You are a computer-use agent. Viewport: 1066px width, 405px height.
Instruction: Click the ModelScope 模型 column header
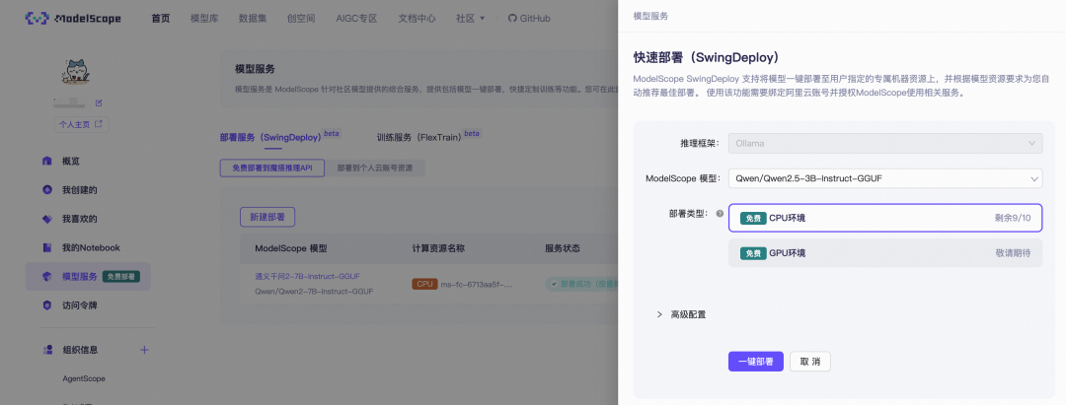tap(291, 248)
